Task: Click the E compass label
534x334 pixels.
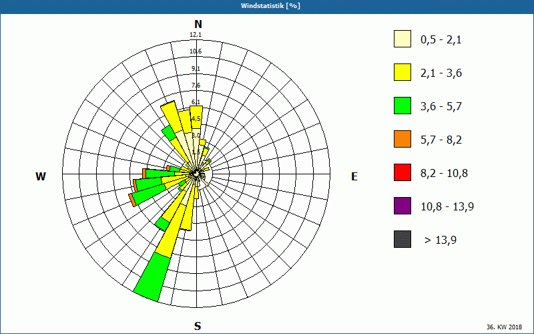Action: point(354,176)
